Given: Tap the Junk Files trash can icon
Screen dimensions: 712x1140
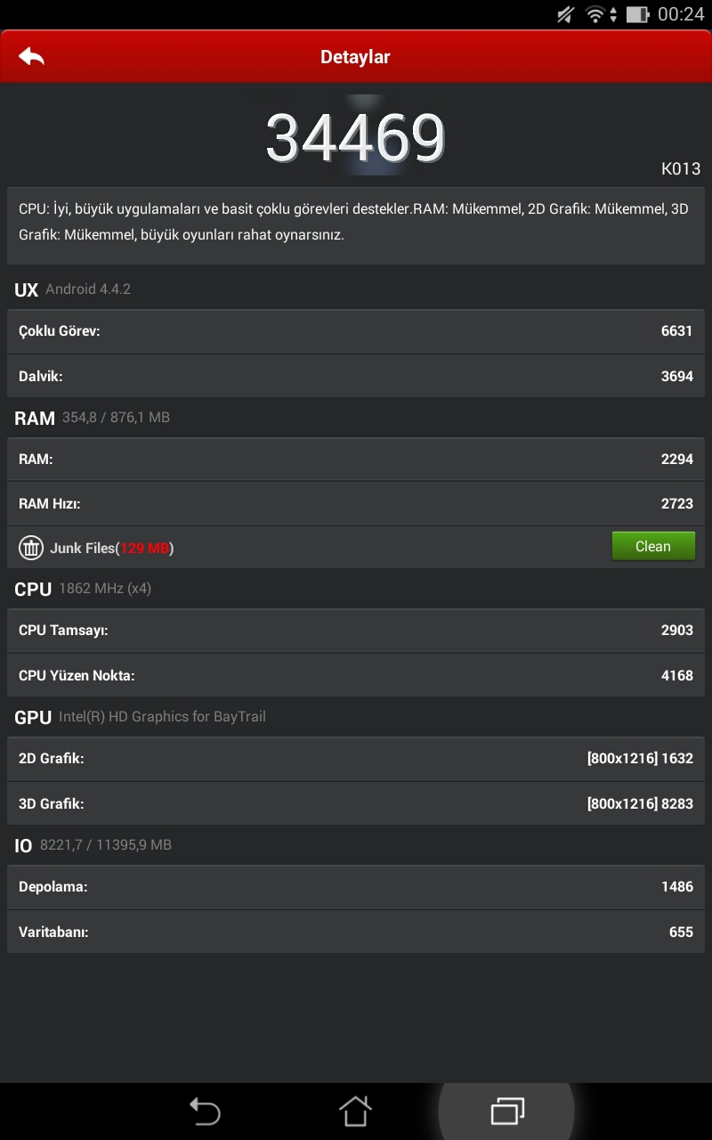Looking at the screenshot, I should 31,548.
